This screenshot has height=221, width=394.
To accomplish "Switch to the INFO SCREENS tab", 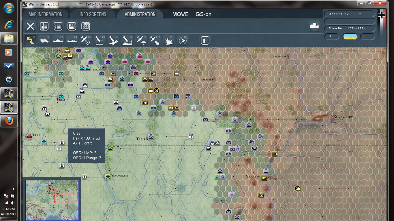I will click(93, 14).
